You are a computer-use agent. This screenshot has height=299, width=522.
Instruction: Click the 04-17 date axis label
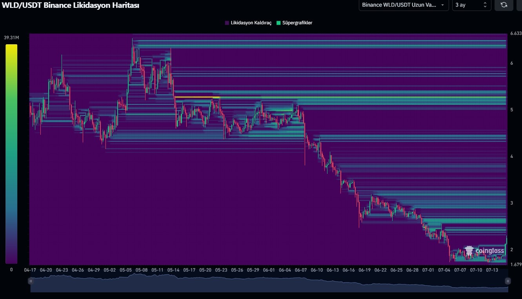point(30,270)
